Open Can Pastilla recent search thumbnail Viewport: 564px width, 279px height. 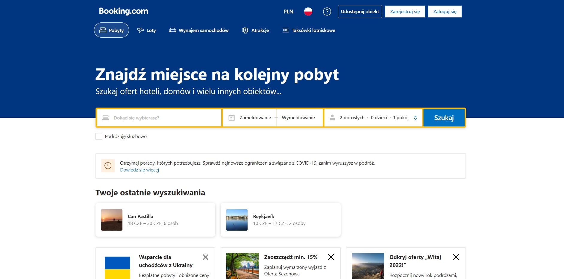(112, 220)
